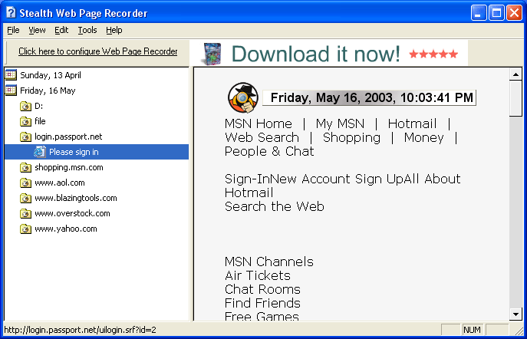The image size is (527, 339).
Task: Click the configure Web Page Recorder link
Action: point(97,51)
